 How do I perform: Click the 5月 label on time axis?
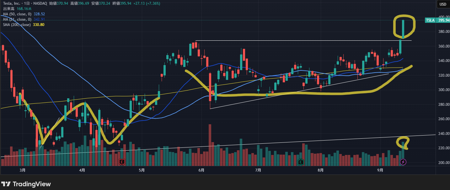coord(142,170)
